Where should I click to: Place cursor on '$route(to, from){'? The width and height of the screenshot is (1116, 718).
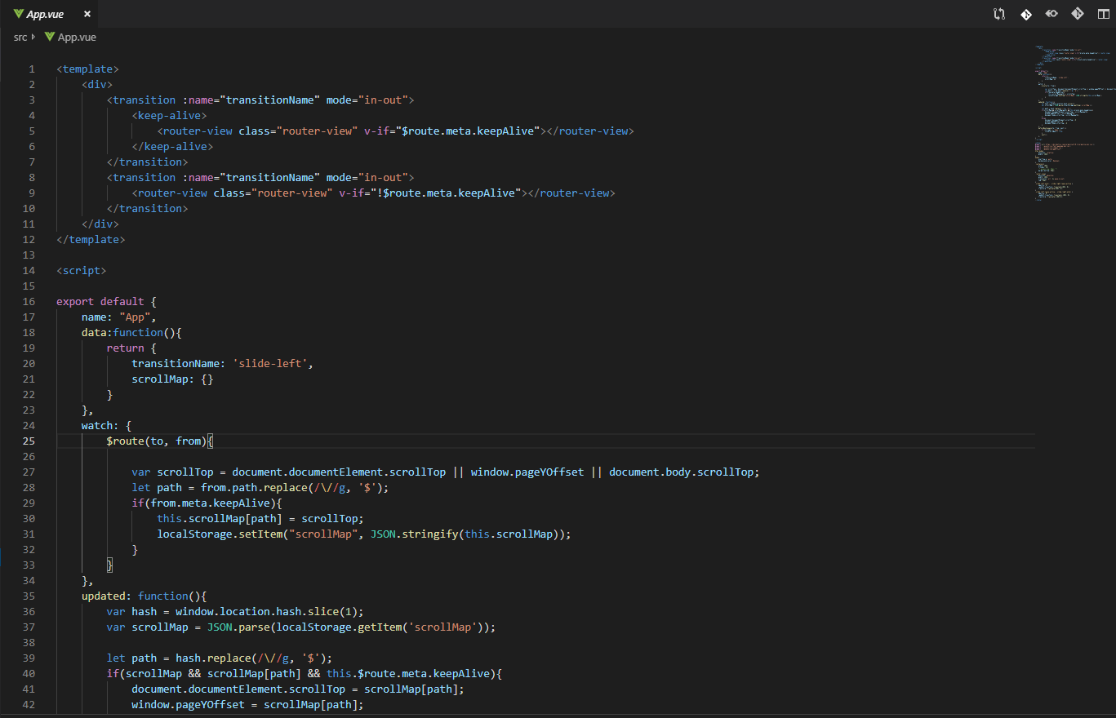tap(160, 441)
